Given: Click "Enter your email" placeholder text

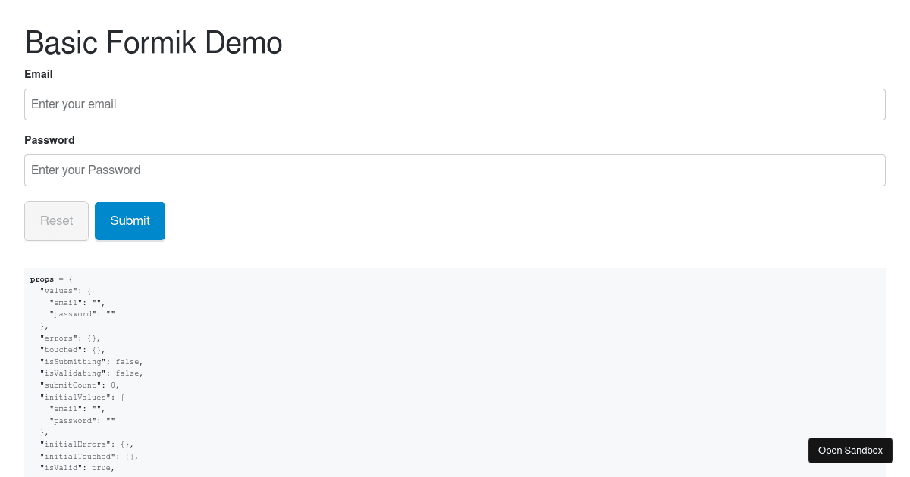Looking at the screenshot, I should coord(74,104).
